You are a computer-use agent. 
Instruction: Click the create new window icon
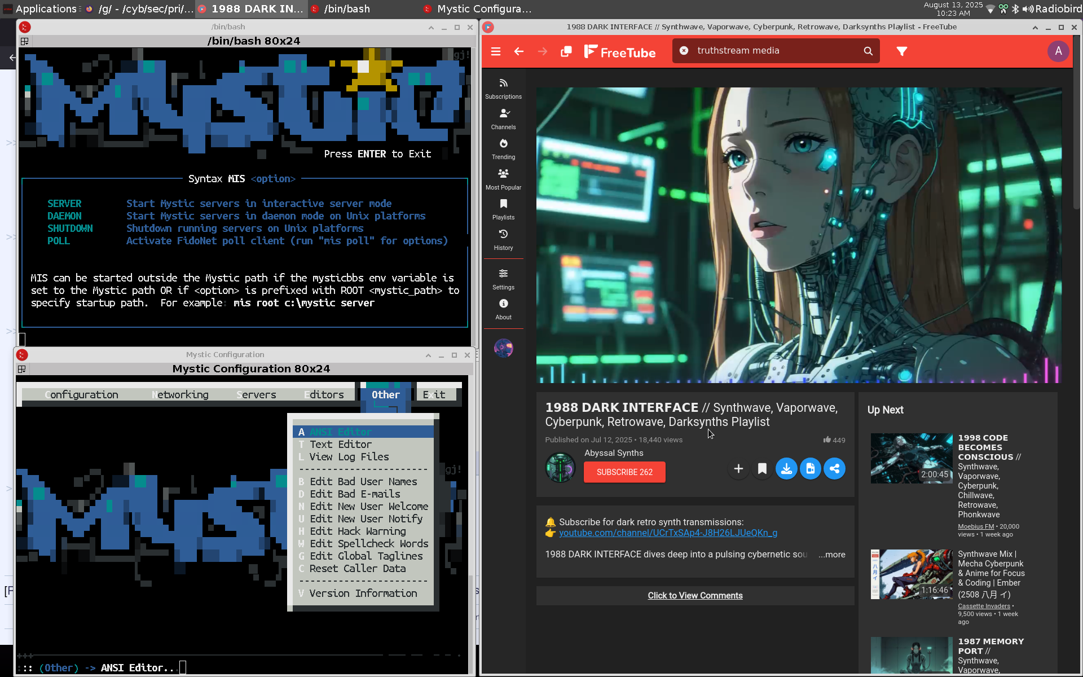(x=566, y=51)
